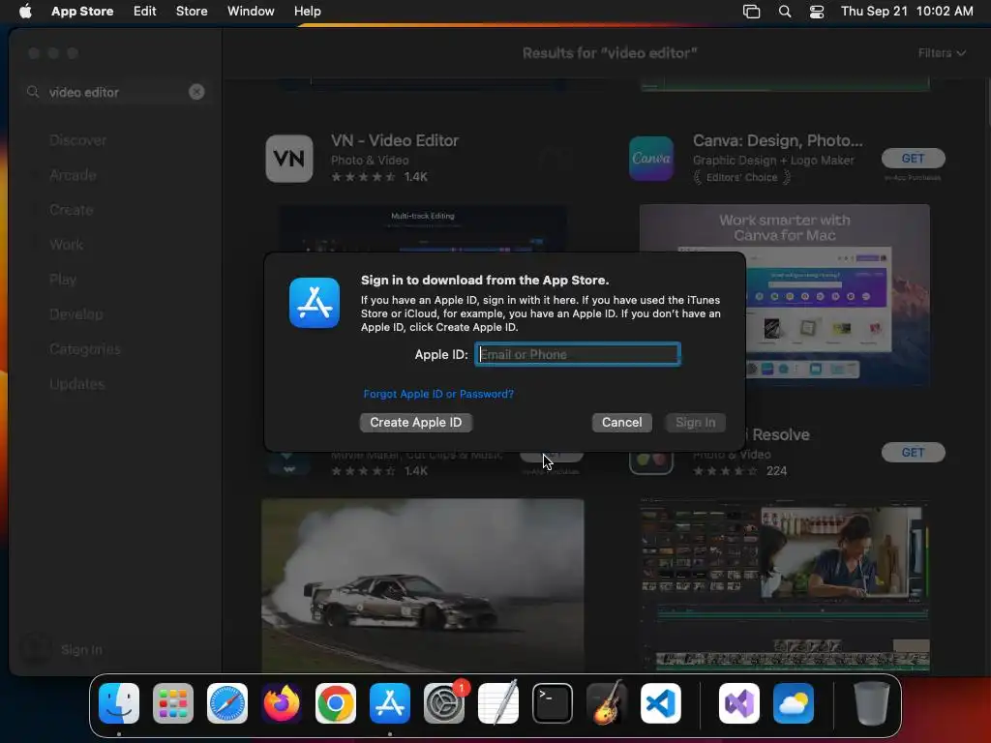Open Stage Manager from menu bar

coord(751,11)
